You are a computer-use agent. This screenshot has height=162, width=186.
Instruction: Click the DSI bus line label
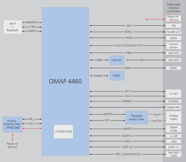click(129, 26)
